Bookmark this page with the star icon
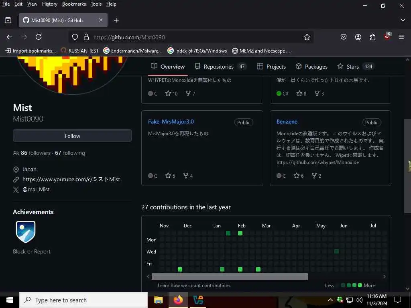The image size is (411, 308). point(307,37)
